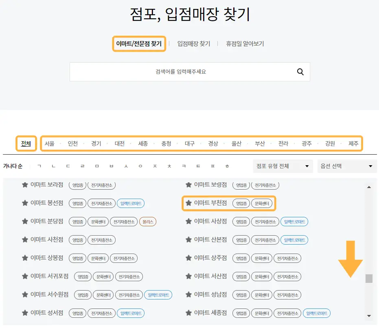This screenshot has height=328, width=379.
Task: Click the star next to 이마트 성서점
Action: 24,313
